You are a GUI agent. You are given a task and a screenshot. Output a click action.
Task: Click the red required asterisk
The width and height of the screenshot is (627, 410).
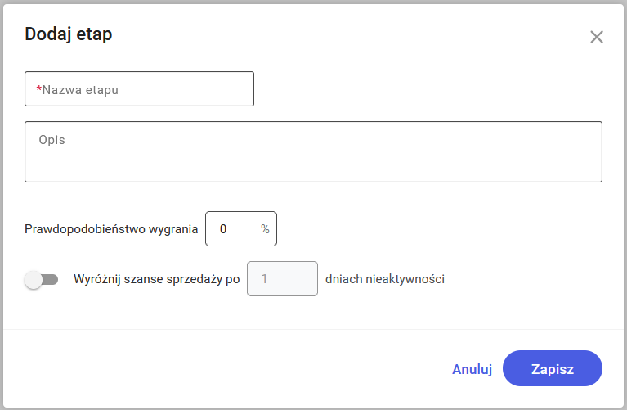(38, 89)
